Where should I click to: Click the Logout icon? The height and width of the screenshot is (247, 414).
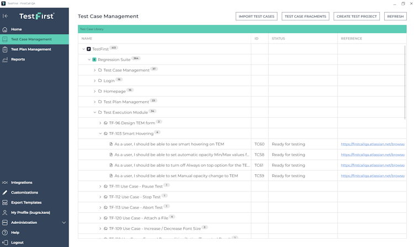tap(5, 243)
